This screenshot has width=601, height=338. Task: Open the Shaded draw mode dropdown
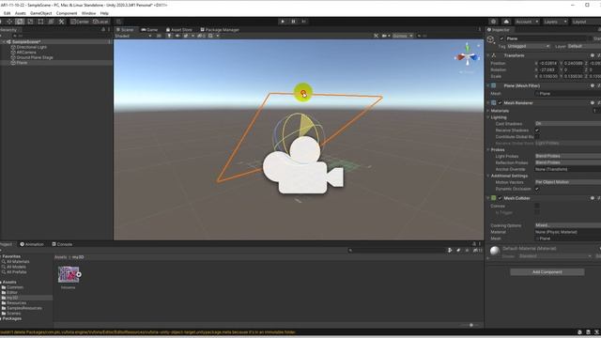[133, 36]
